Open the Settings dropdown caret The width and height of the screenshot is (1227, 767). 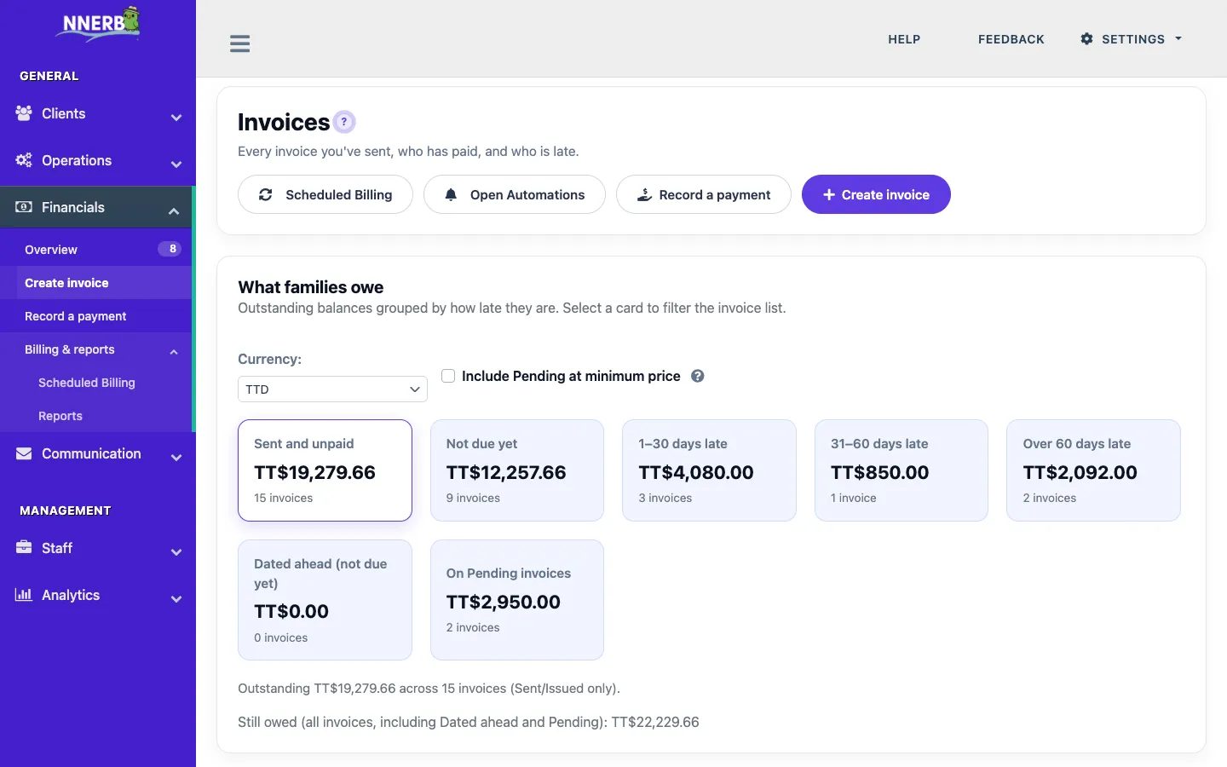point(1178,39)
